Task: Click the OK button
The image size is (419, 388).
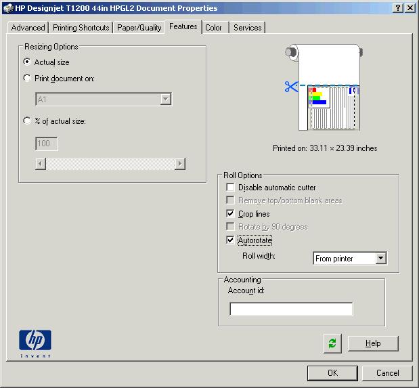Action: coord(332,373)
